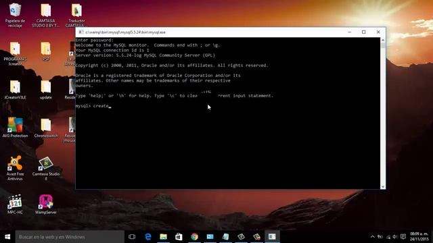Open the CAMTASIA STUDIO 8 folder on desktop
Screen dimensions: 433x243
coord(46,15)
